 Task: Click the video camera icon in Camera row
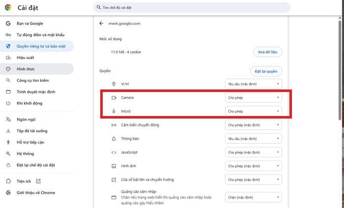[114, 98]
